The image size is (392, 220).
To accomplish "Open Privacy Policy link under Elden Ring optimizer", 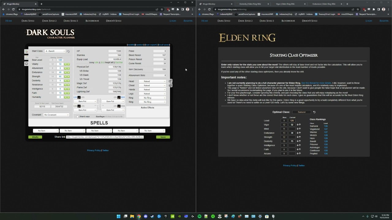I will point(290,165).
